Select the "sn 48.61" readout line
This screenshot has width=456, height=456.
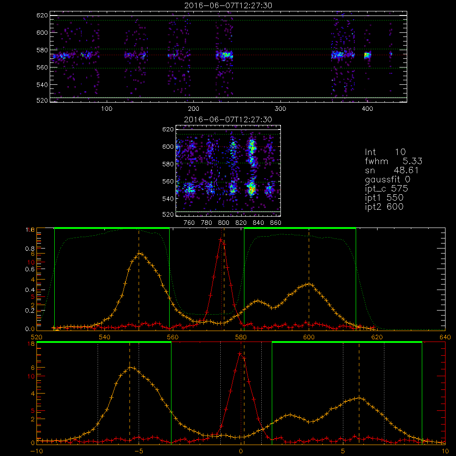click(x=392, y=170)
